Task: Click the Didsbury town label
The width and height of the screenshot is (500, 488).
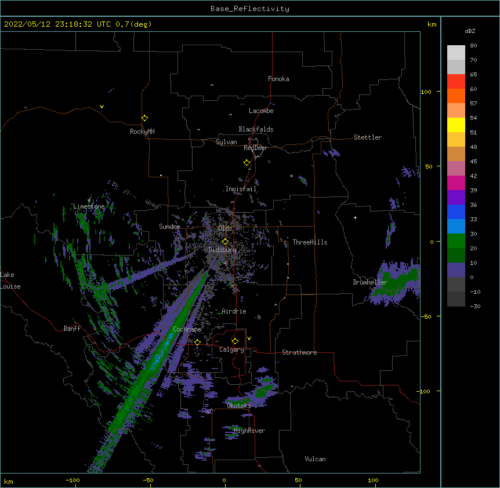Action: tap(223, 250)
